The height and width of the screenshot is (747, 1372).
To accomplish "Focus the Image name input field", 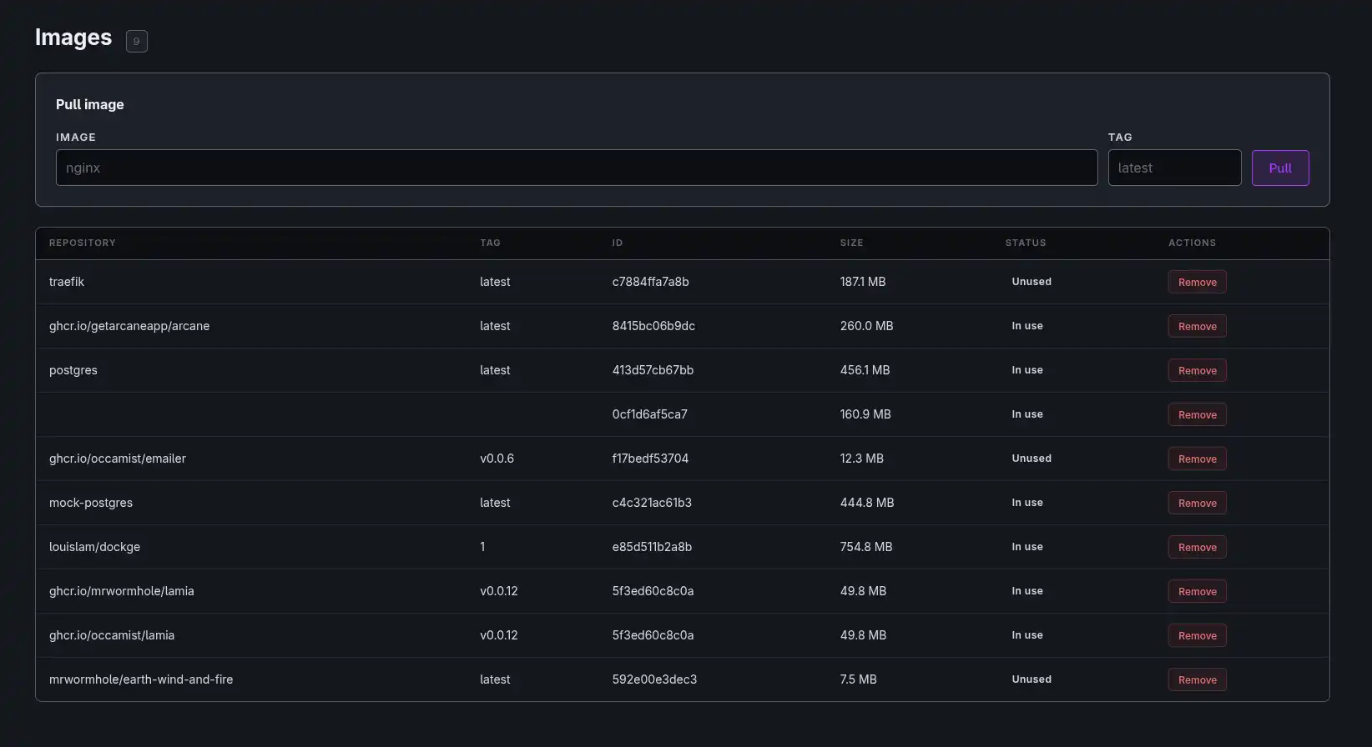I will tap(577, 168).
